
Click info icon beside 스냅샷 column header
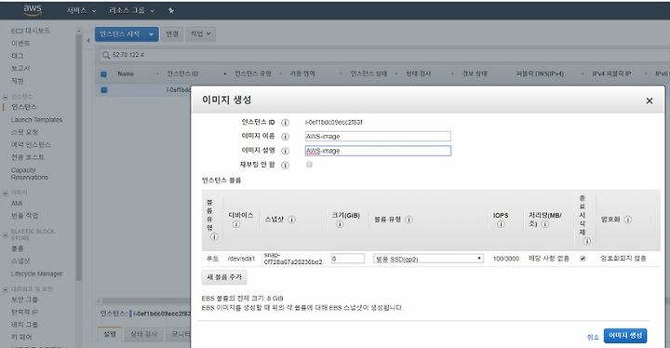coord(292,220)
